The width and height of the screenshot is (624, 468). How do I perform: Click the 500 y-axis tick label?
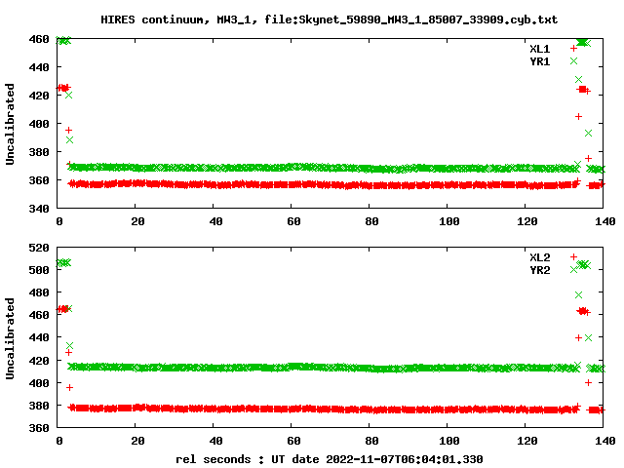39,270
